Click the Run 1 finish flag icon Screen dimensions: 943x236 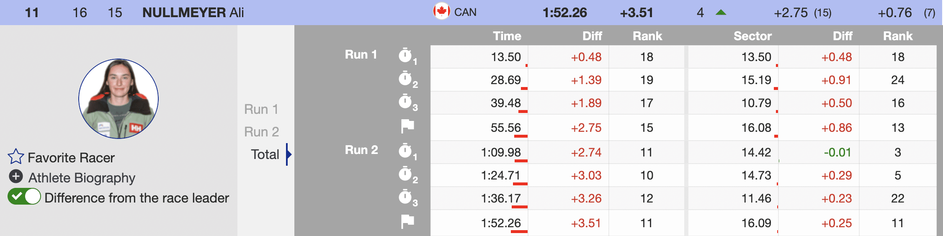[407, 126]
